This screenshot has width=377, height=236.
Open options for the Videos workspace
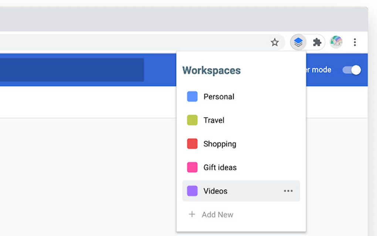(x=288, y=191)
